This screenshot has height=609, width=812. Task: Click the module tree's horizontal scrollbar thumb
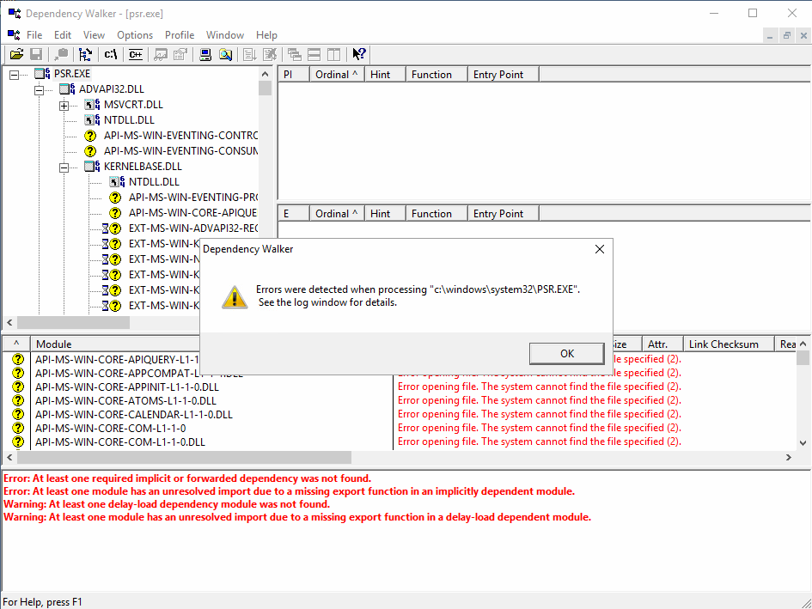tap(74, 323)
